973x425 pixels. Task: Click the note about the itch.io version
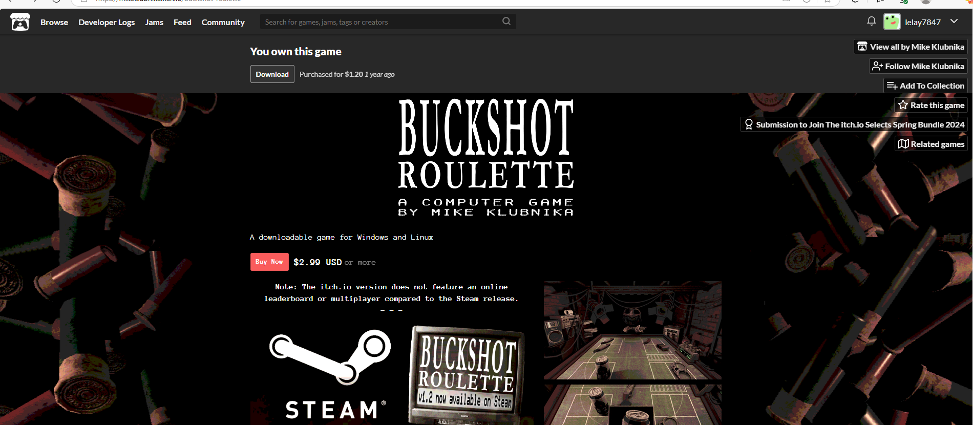pyautogui.click(x=391, y=293)
